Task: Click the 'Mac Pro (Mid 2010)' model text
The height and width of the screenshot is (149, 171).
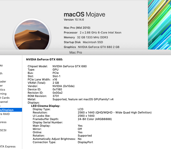Action: (77, 28)
